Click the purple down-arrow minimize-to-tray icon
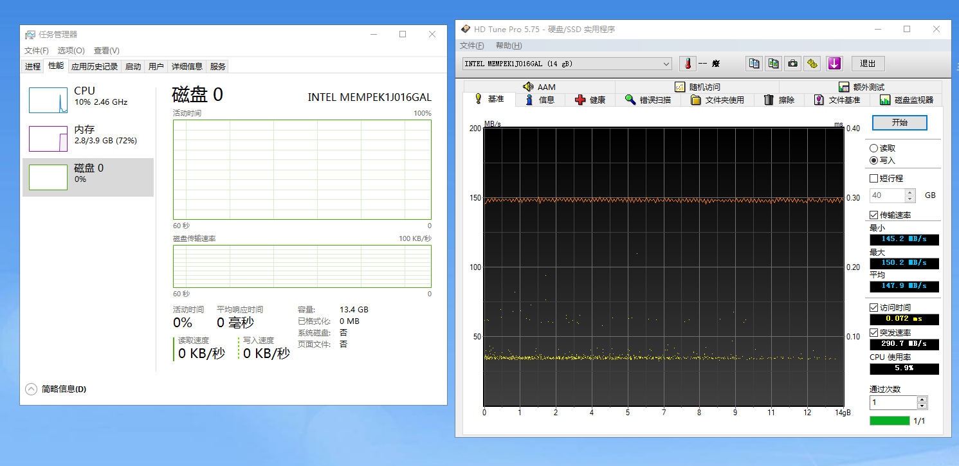This screenshot has height=466, width=959. tap(834, 64)
